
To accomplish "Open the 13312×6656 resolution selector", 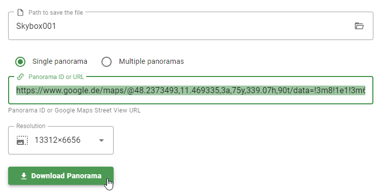I will click(61, 140).
